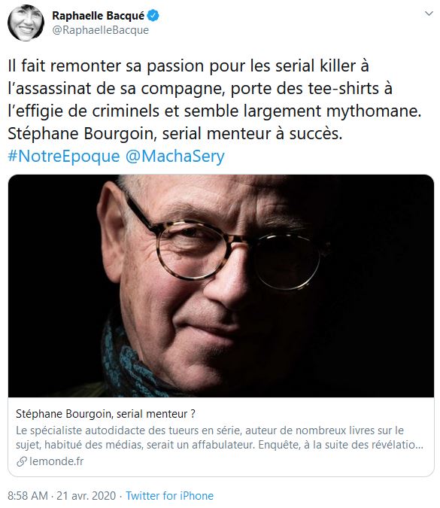Open the @MachaSery mention
The width and height of the screenshot is (440, 508).
pos(174,156)
